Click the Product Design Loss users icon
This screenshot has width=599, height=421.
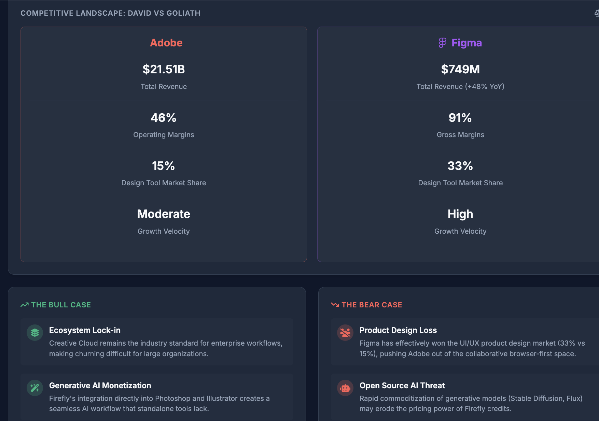pyautogui.click(x=345, y=333)
